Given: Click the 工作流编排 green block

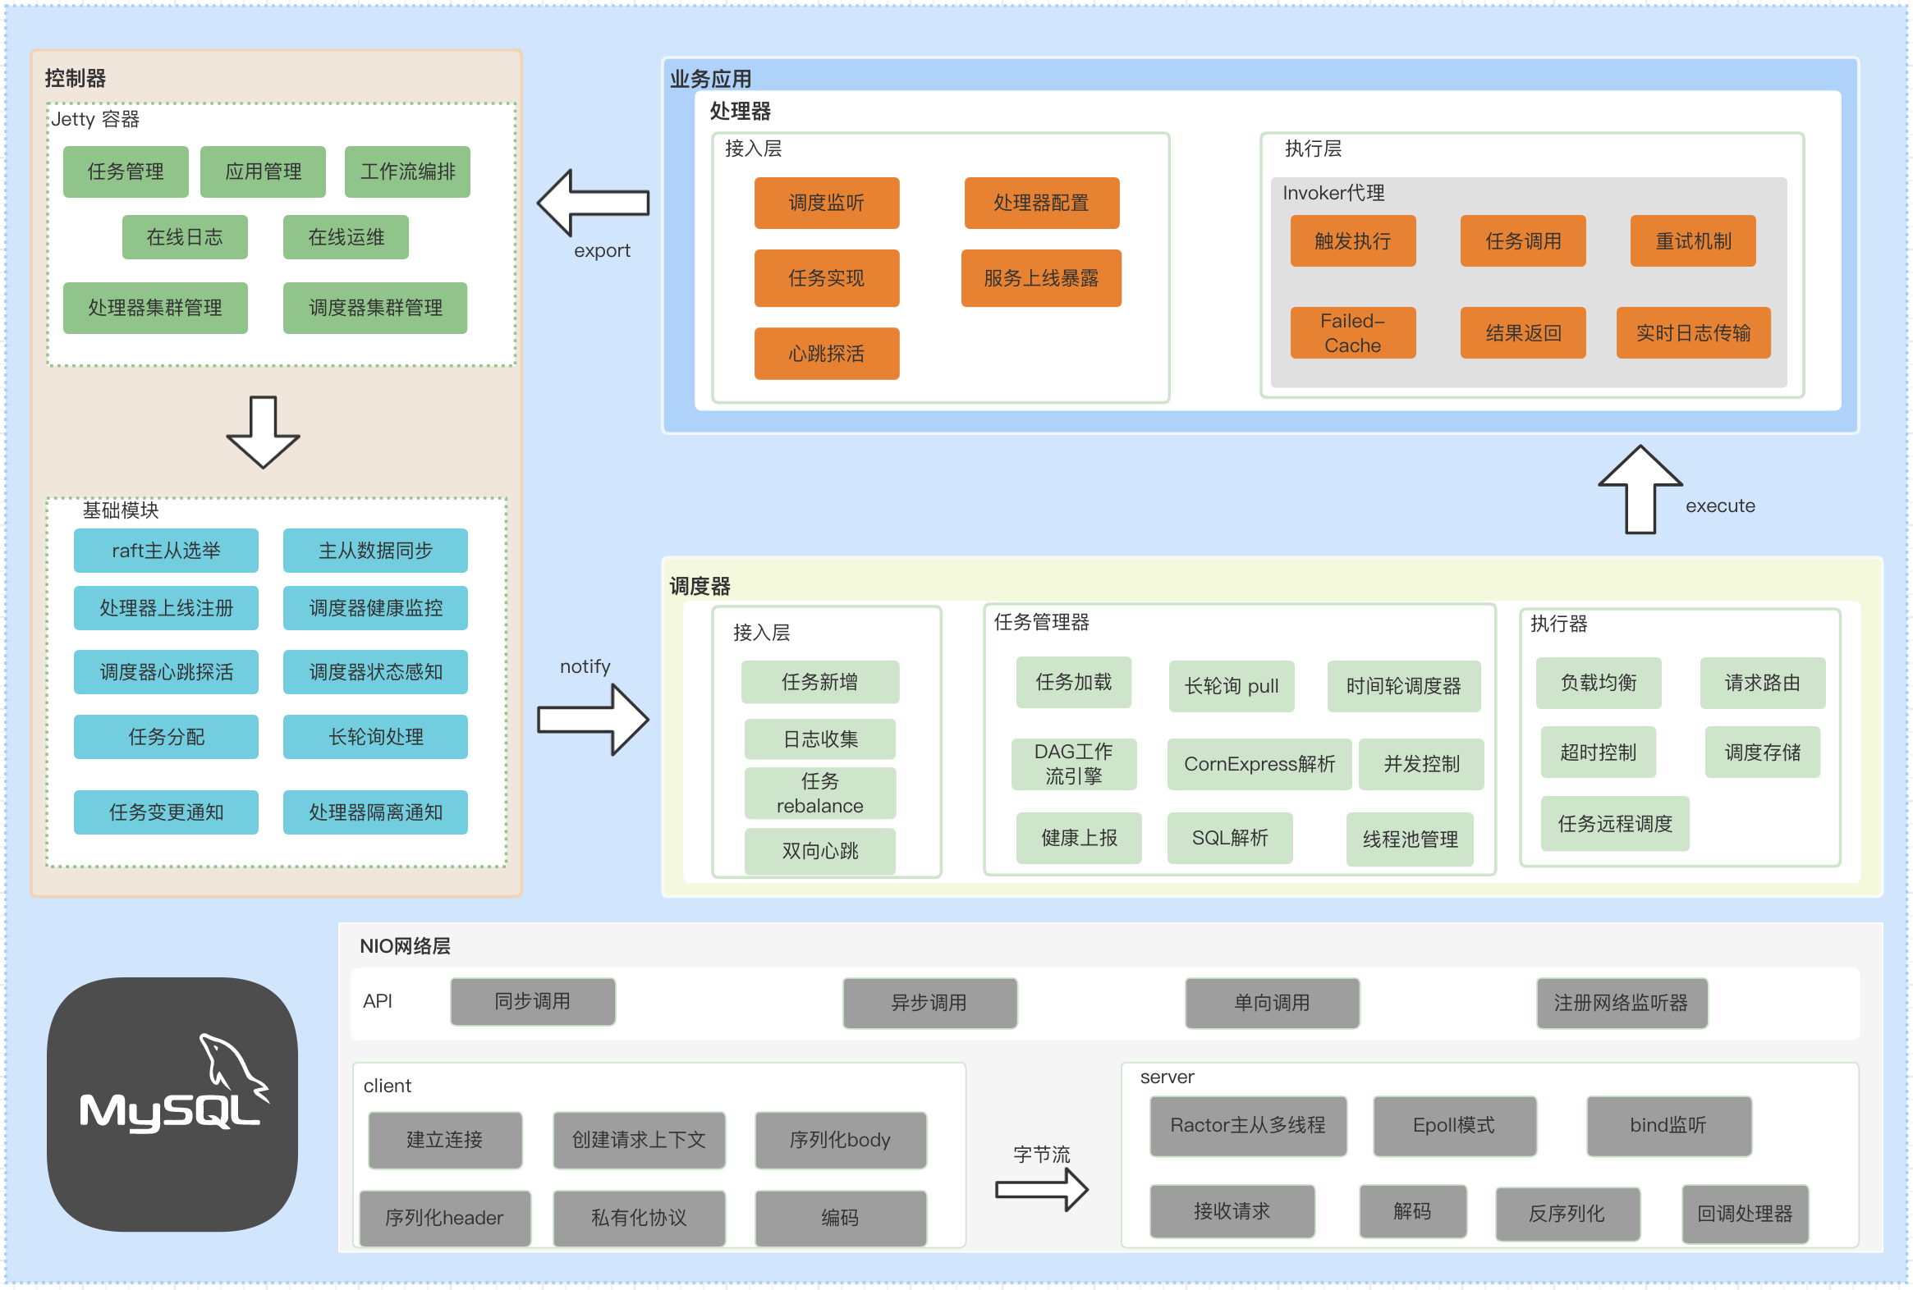Looking at the screenshot, I should pos(407,172).
